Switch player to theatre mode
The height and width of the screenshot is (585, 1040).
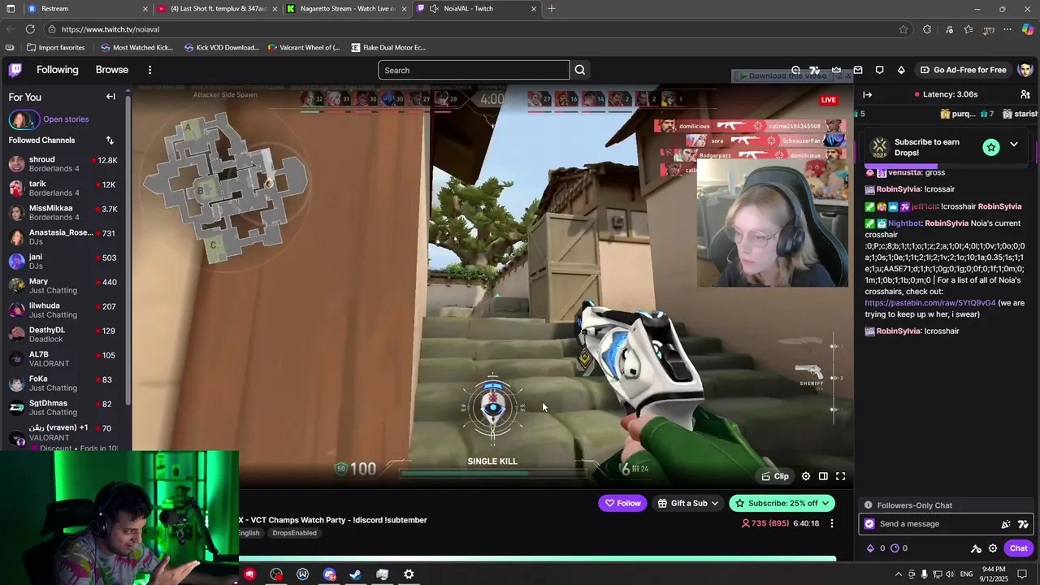click(823, 477)
